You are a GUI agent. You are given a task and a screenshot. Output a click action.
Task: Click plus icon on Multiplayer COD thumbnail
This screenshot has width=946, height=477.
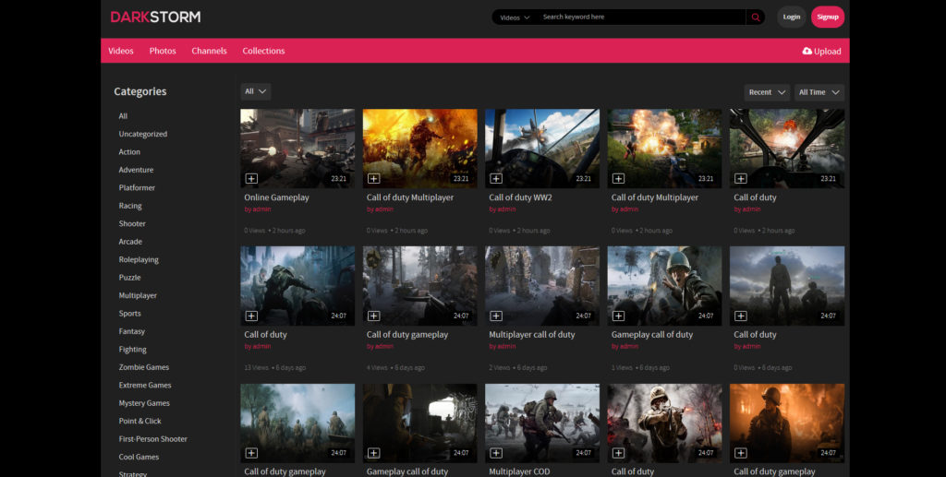coord(496,453)
